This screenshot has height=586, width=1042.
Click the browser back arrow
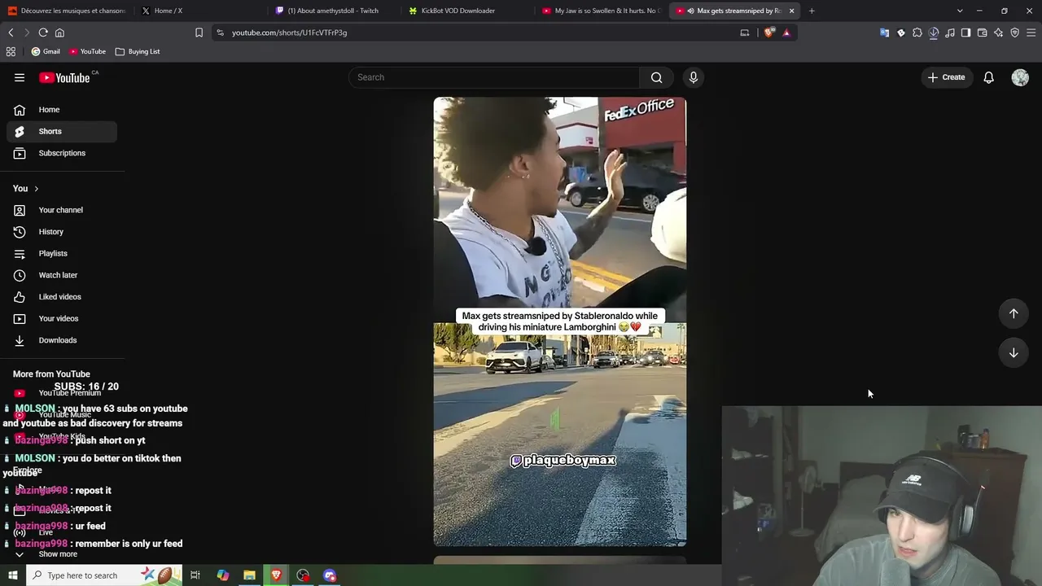(x=11, y=33)
